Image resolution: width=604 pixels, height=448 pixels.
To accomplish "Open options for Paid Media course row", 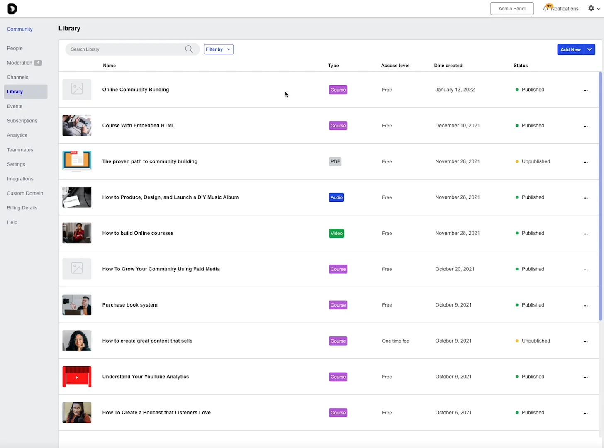I will coord(585,270).
